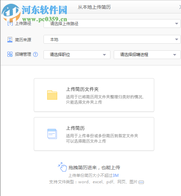181x196 pixels.
Task: Click the drag hand icon
Action: pyautogui.click(x=63, y=167)
